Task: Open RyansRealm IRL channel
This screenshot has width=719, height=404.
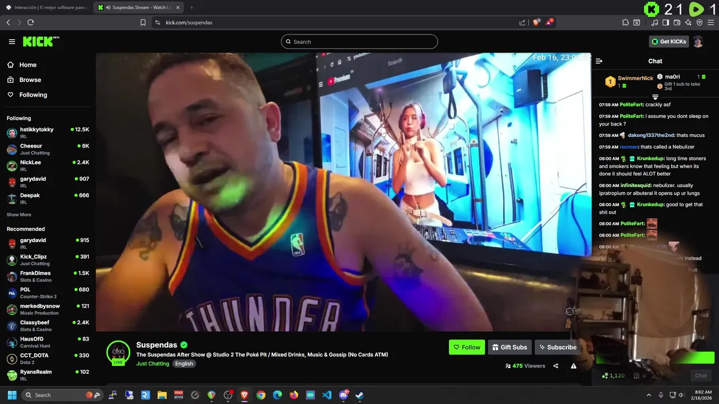Action: [48, 375]
